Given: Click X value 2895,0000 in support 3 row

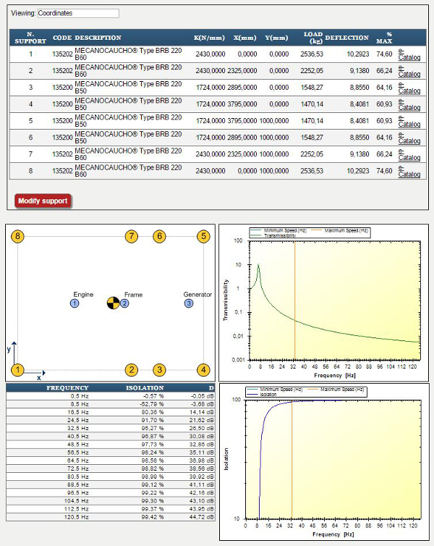Looking at the screenshot, I should point(242,88).
